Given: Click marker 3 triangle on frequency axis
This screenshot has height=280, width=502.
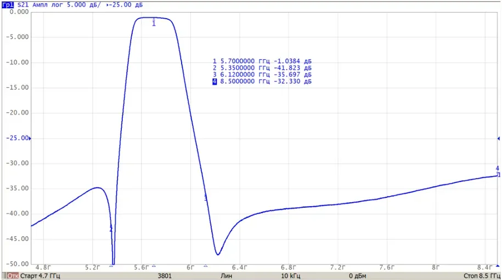Looking at the screenshot, I should click(206, 266).
